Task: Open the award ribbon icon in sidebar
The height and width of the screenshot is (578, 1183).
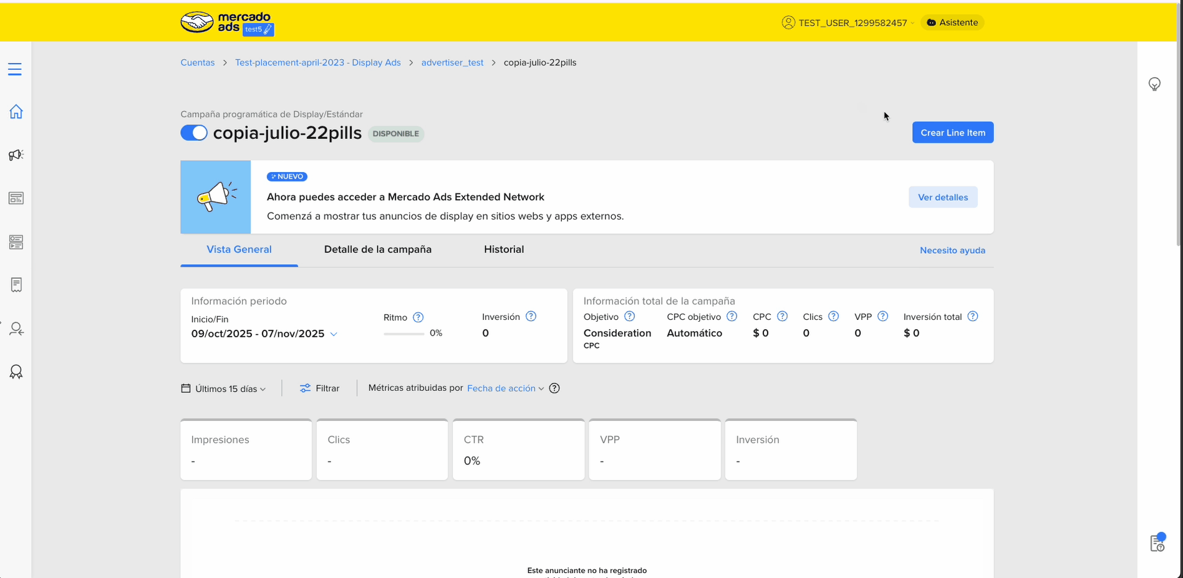Action: (x=16, y=372)
